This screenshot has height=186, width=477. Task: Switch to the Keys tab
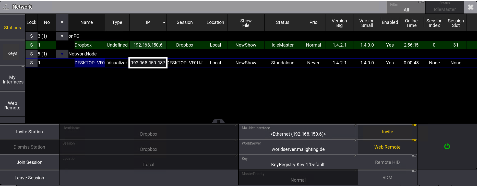(x=13, y=53)
